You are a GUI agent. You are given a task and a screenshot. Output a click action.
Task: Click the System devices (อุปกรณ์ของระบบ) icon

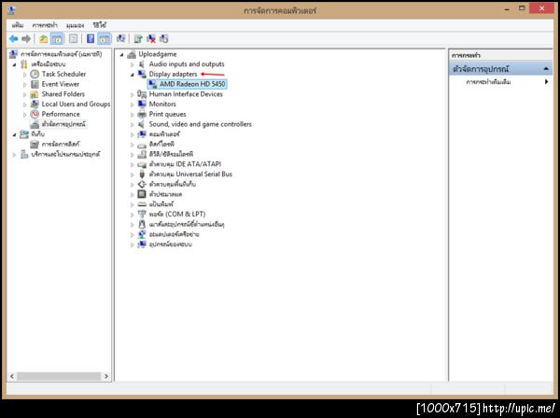(142, 244)
